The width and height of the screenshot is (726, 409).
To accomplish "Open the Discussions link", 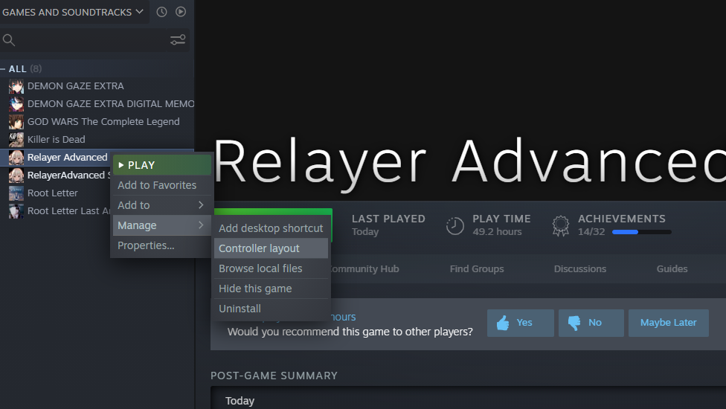I will click(x=579, y=268).
